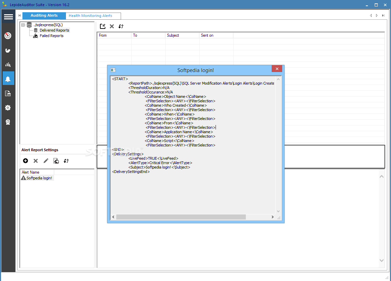Viewport: 391px width, 281px height.
Task: Click the Alert Report Settings heading
Action: pos(40,150)
